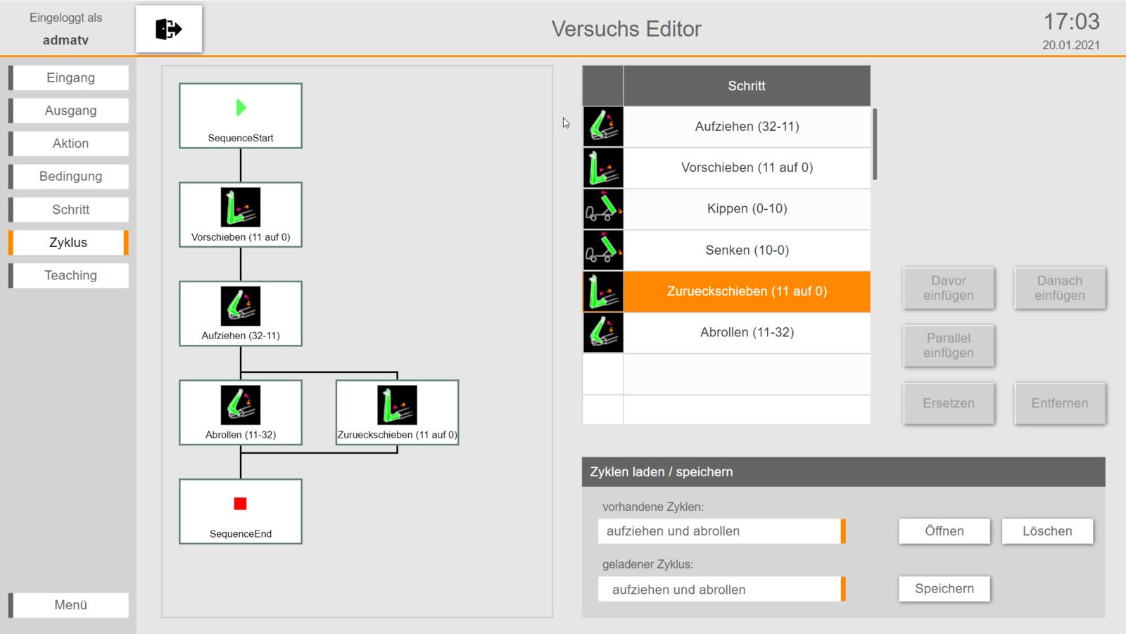Viewport: 1126px width, 634px height.
Task: Open the geladener Zyklus combo box
Action: [721, 590]
